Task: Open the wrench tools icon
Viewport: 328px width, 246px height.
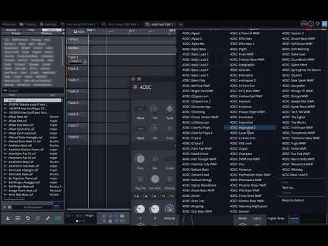Action: 48,218
